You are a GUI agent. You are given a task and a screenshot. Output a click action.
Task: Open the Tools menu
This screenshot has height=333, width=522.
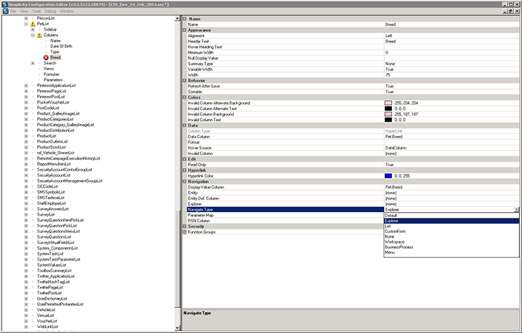point(36,11)
